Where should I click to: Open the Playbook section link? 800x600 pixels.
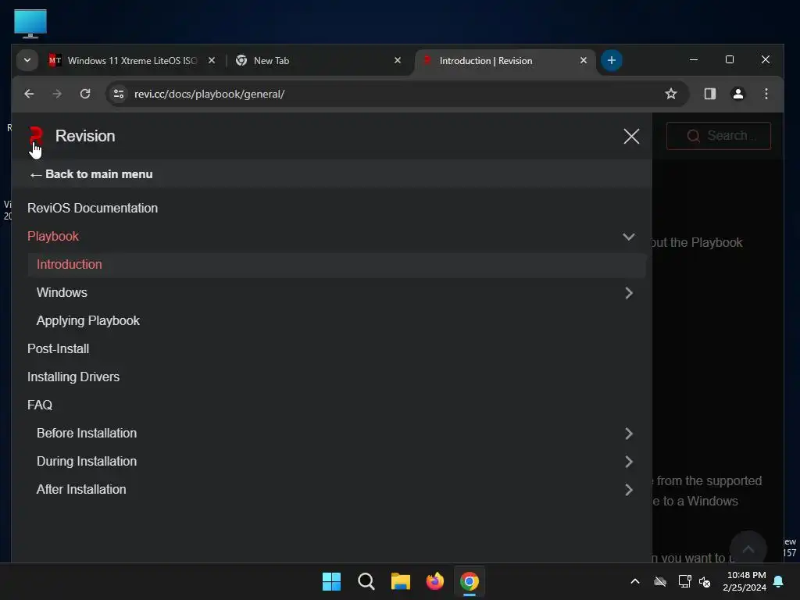(53, 236)
